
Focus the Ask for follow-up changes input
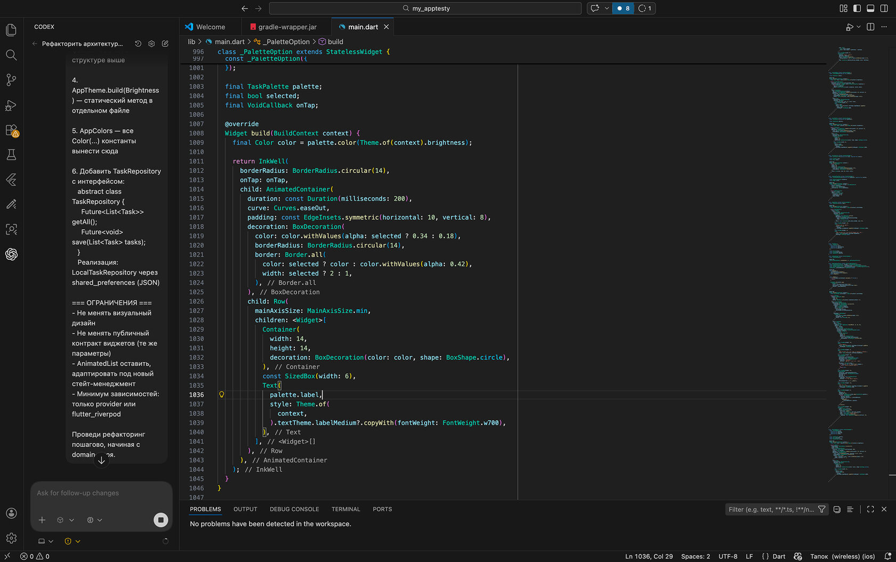[x=101, y=493]
